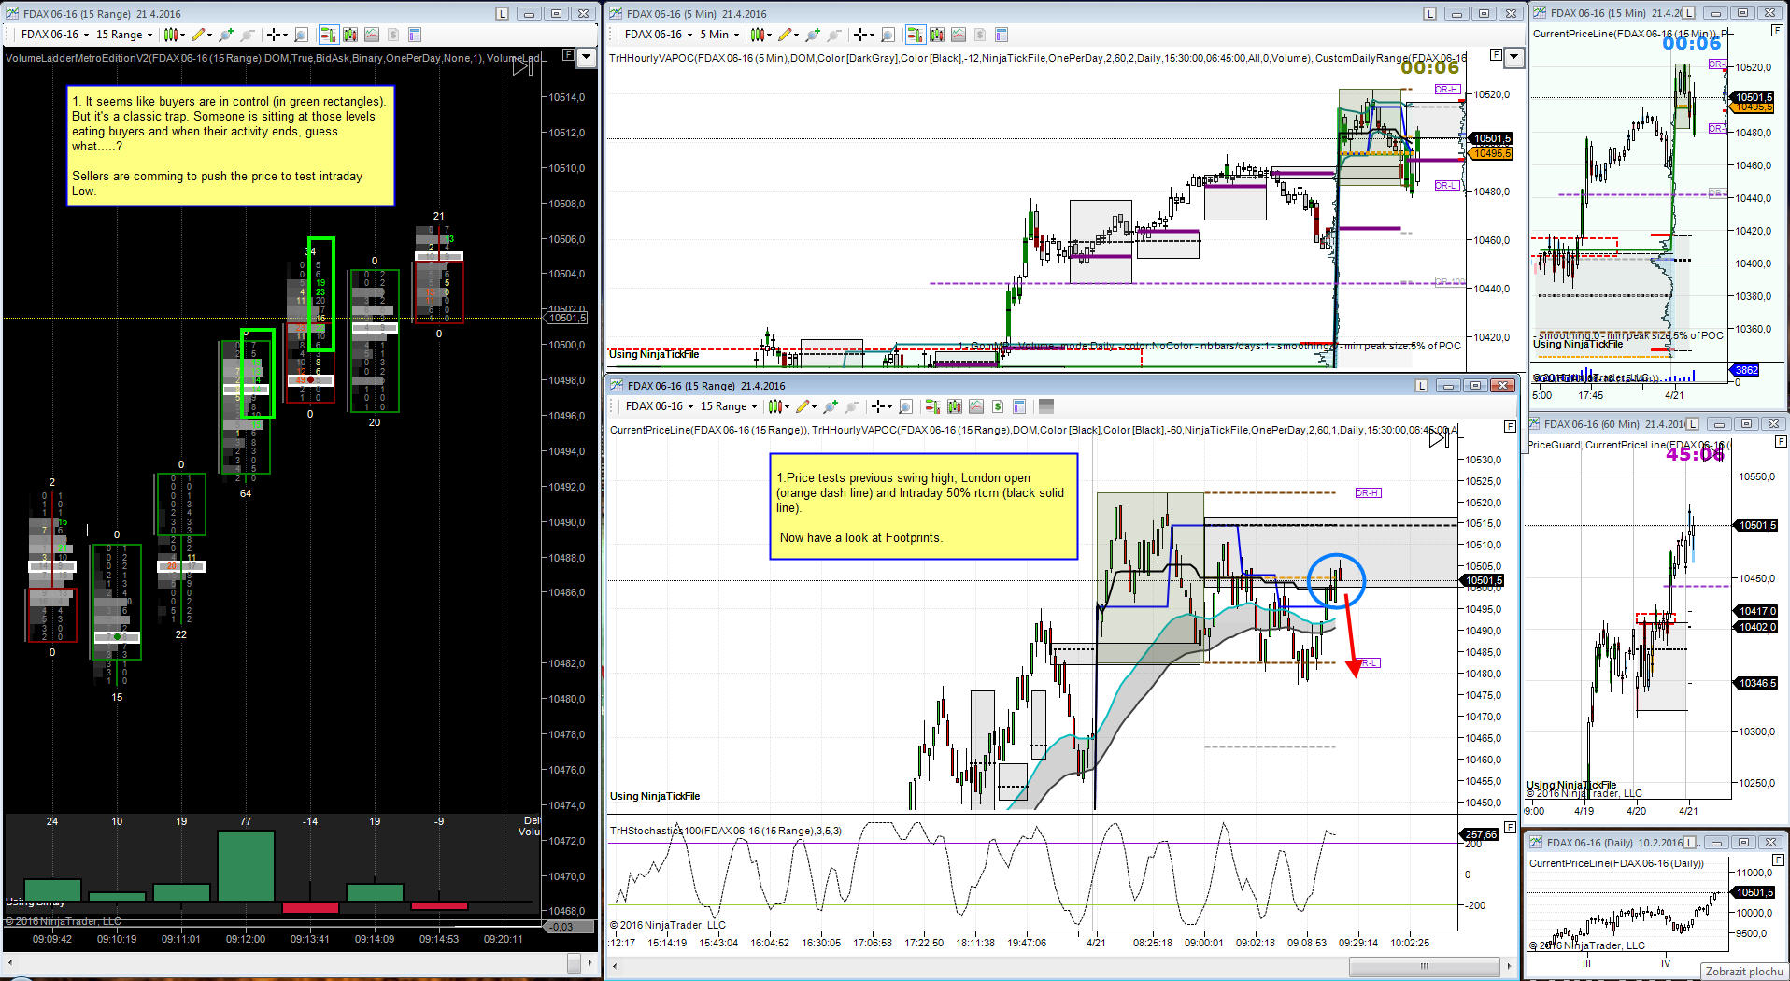Open black arrow dropdown in 5 Min chart
This screenshot has width=1790, height=981.
pyautogui.click(x=1514, y=57)
